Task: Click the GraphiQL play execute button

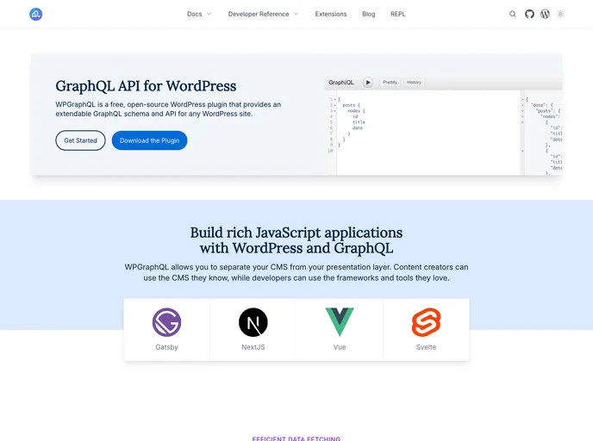Action: pyautogui.click(x=368, y=83)
